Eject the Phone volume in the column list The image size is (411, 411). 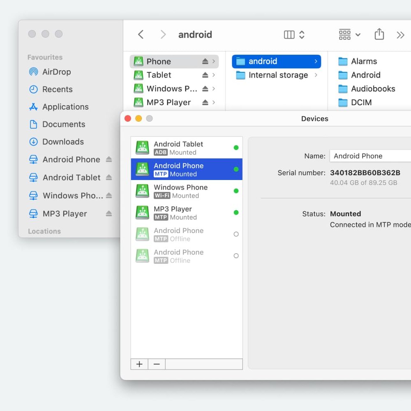tap(205, 62)
